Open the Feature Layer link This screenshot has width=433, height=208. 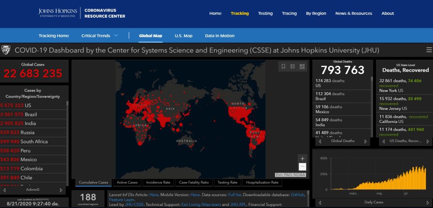121,200
